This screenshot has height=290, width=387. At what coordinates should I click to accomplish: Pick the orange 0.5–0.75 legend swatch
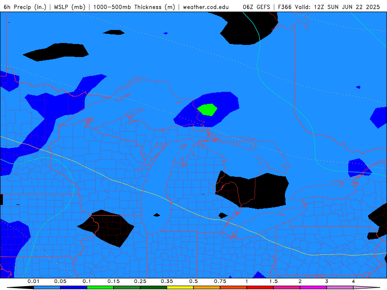(207, 288)
